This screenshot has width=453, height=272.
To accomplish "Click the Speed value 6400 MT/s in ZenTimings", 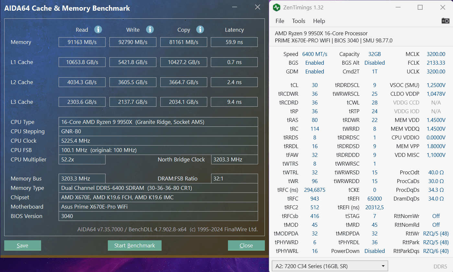I will 315,54.
